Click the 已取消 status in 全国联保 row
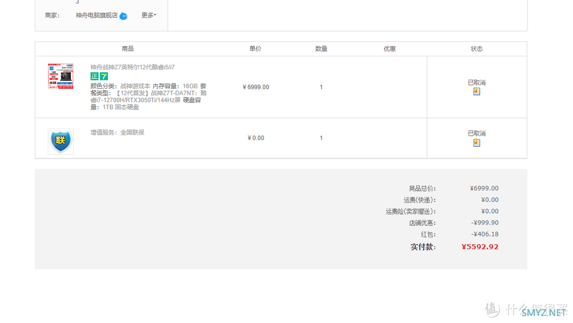 [x=476, y=133]
